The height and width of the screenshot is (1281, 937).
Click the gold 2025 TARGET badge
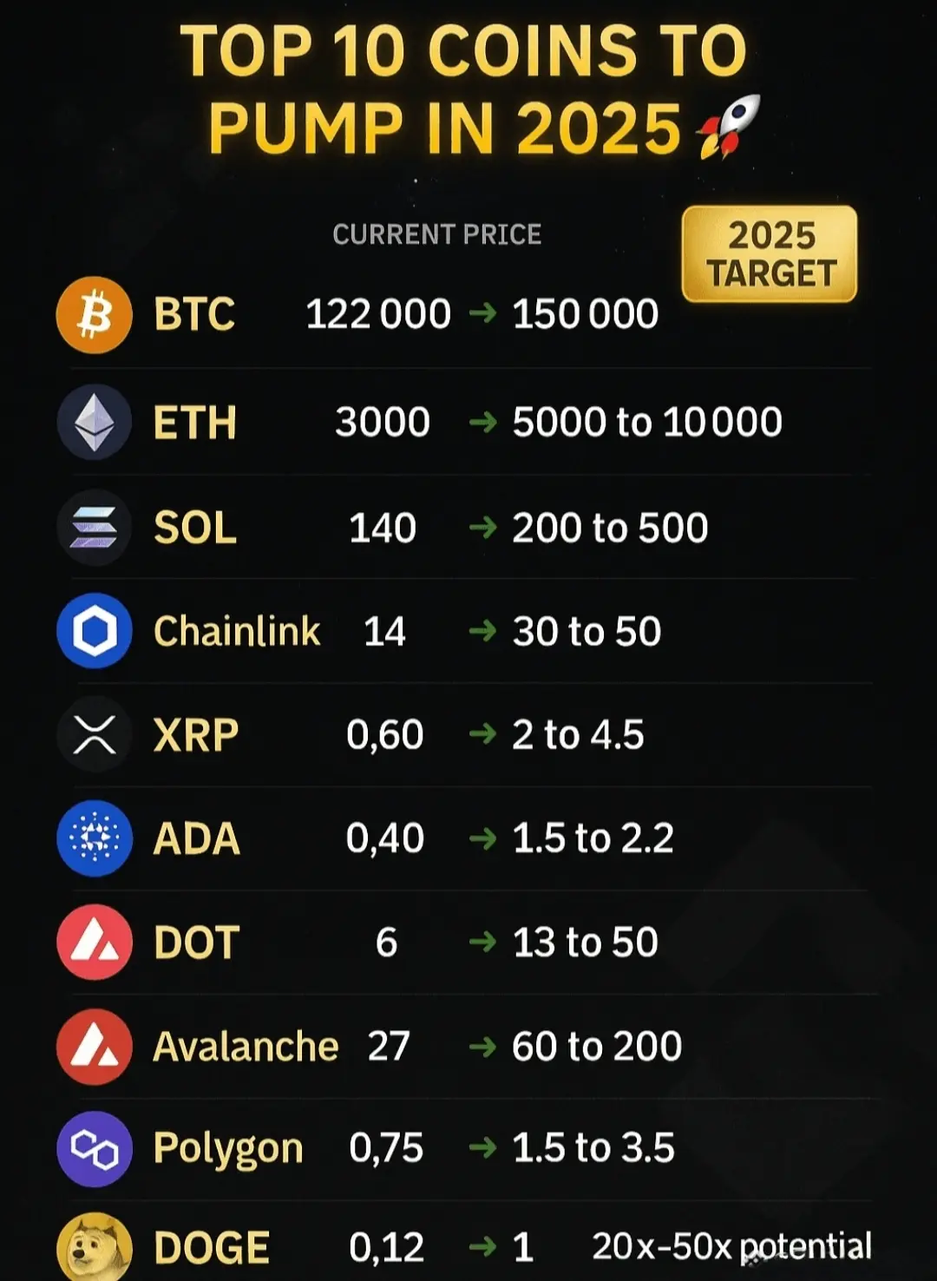(770, 254)
